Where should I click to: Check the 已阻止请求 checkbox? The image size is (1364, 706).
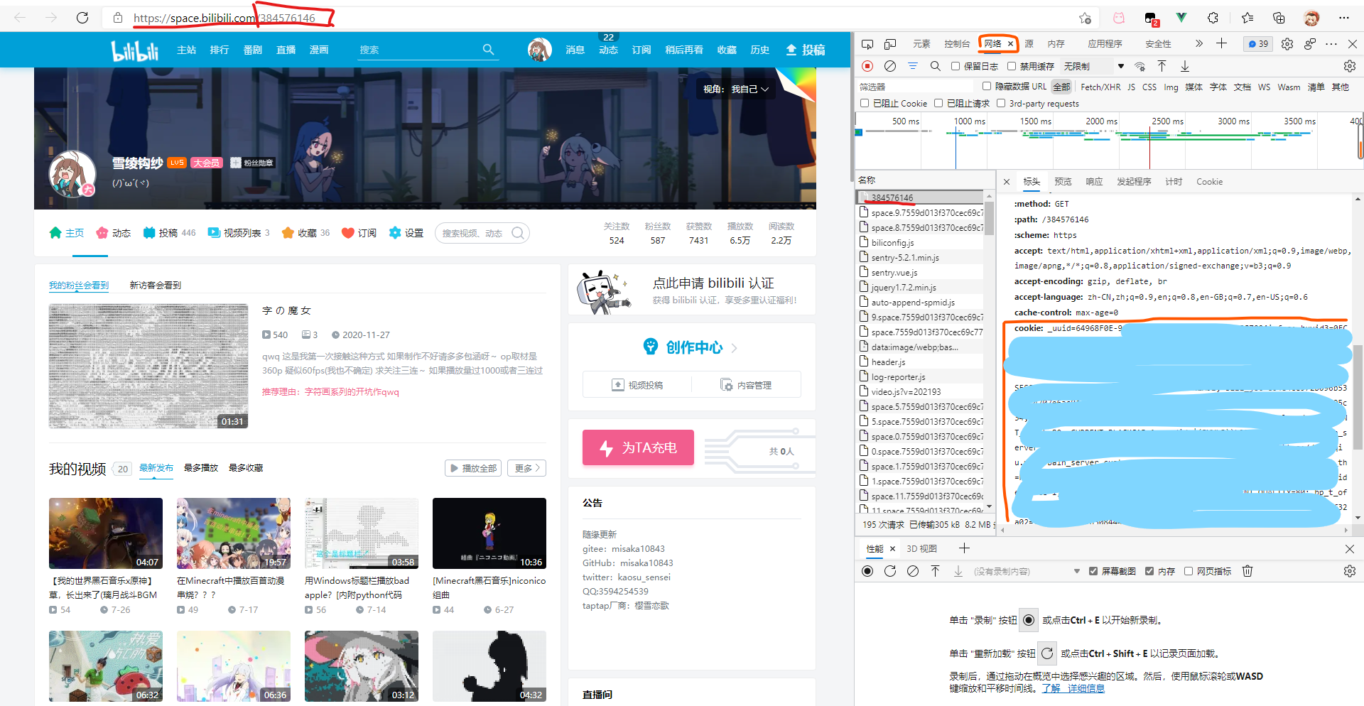[x=938, y=103]
